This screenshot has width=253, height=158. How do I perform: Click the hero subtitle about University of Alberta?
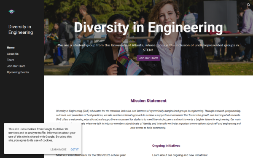point(148,48)
